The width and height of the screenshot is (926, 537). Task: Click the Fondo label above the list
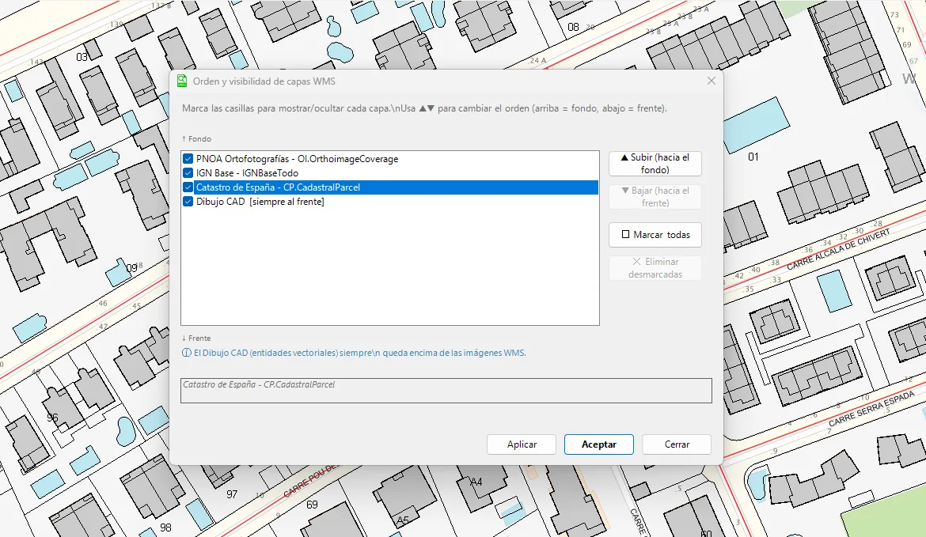pyautogui.click(x=196, y=138)
